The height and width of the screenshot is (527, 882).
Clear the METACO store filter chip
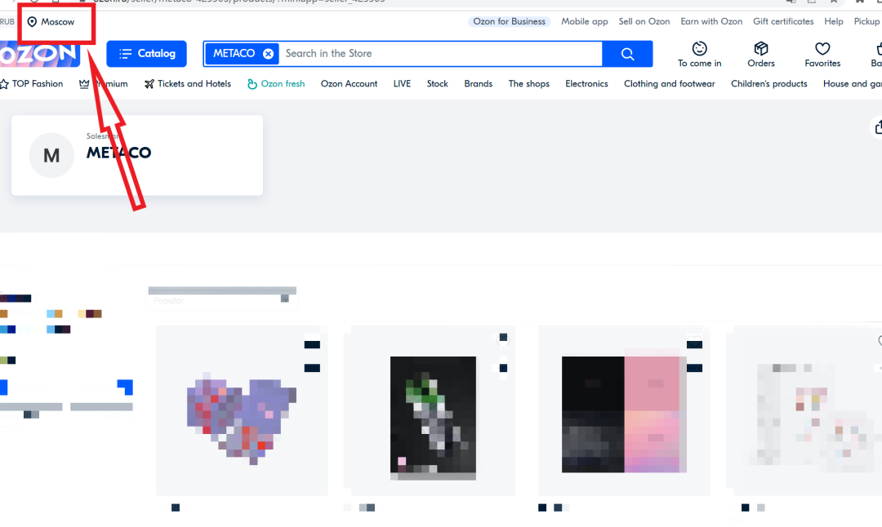tap(268, 54)
